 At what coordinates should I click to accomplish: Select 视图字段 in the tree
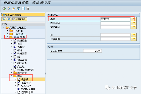[26, 83]
